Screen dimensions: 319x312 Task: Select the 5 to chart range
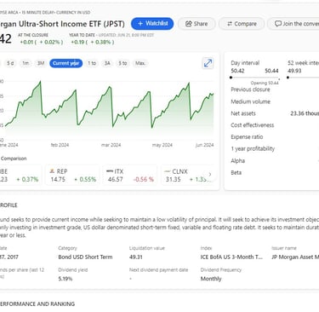click(122, 63)
